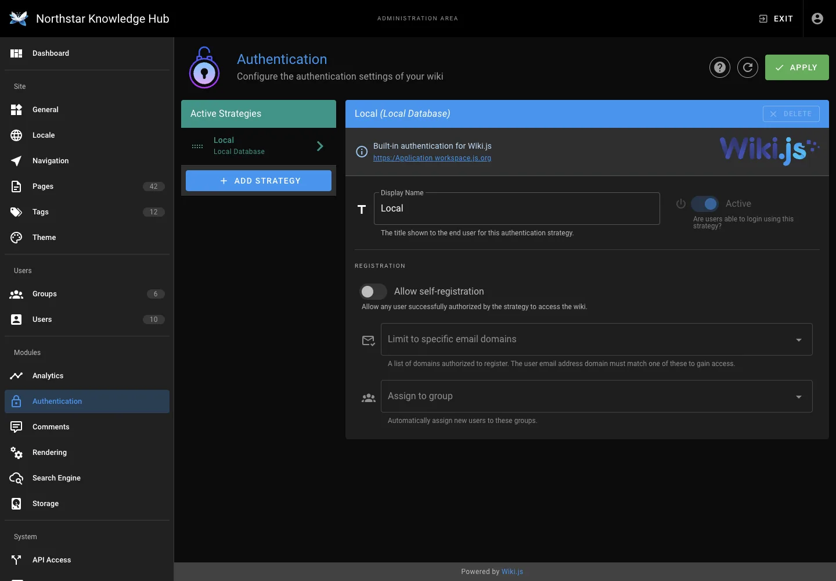Viewport: 836px width, 581px height.
Task: Open the Storage module page
Action: [x=87, y=504]
